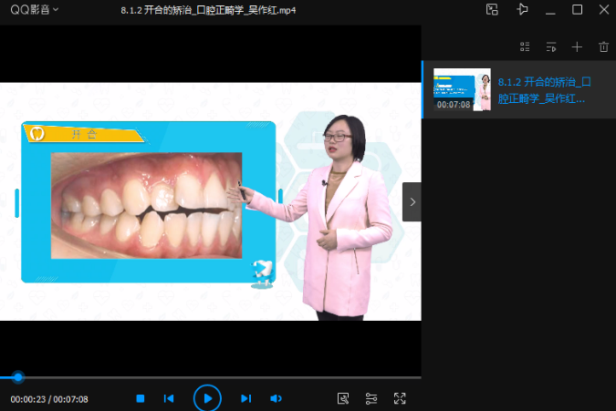
Task: Click the elapsed time display
Action: (27, 399)
